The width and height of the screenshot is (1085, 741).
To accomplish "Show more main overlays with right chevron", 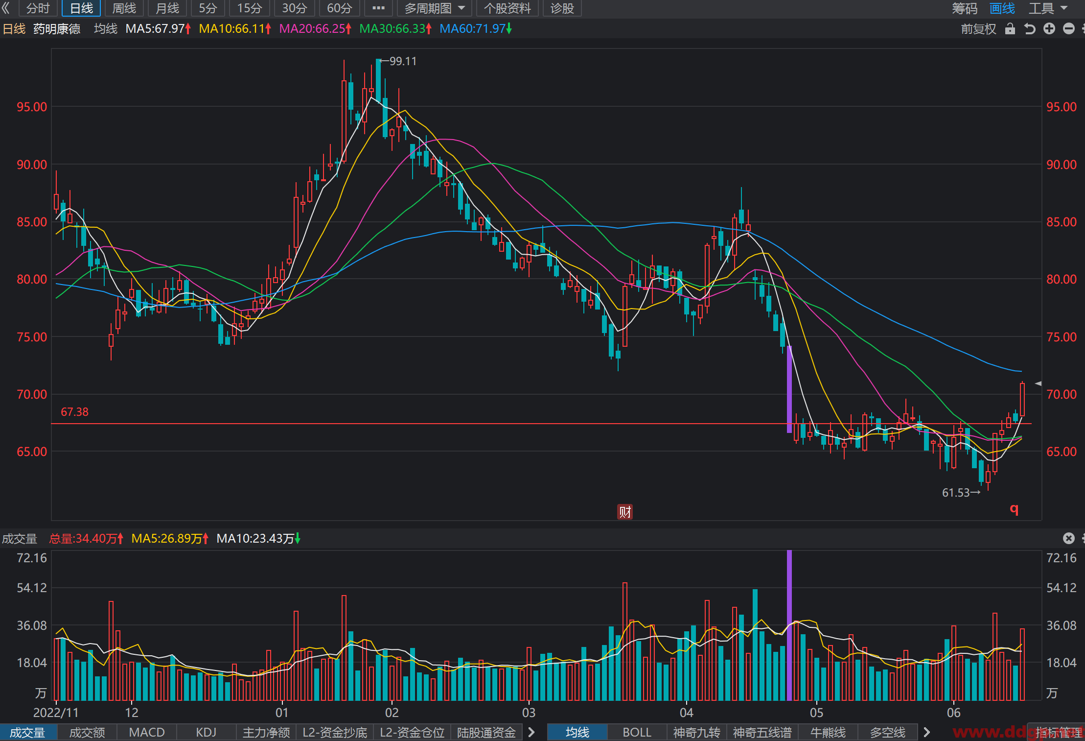I will tap(926, 733).
